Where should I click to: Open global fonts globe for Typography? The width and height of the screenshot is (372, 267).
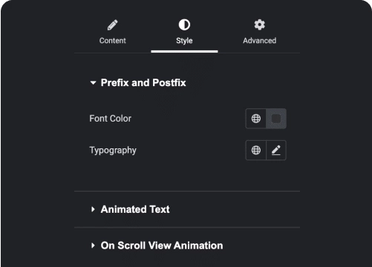point(256,150)
